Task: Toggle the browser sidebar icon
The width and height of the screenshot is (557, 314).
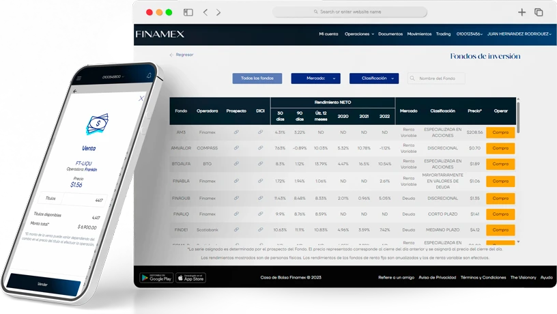Action: coord(188,12)
